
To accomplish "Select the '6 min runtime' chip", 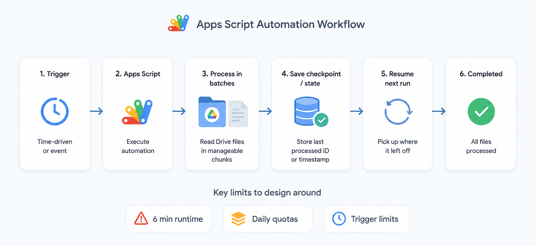I will tap(169, 219).
